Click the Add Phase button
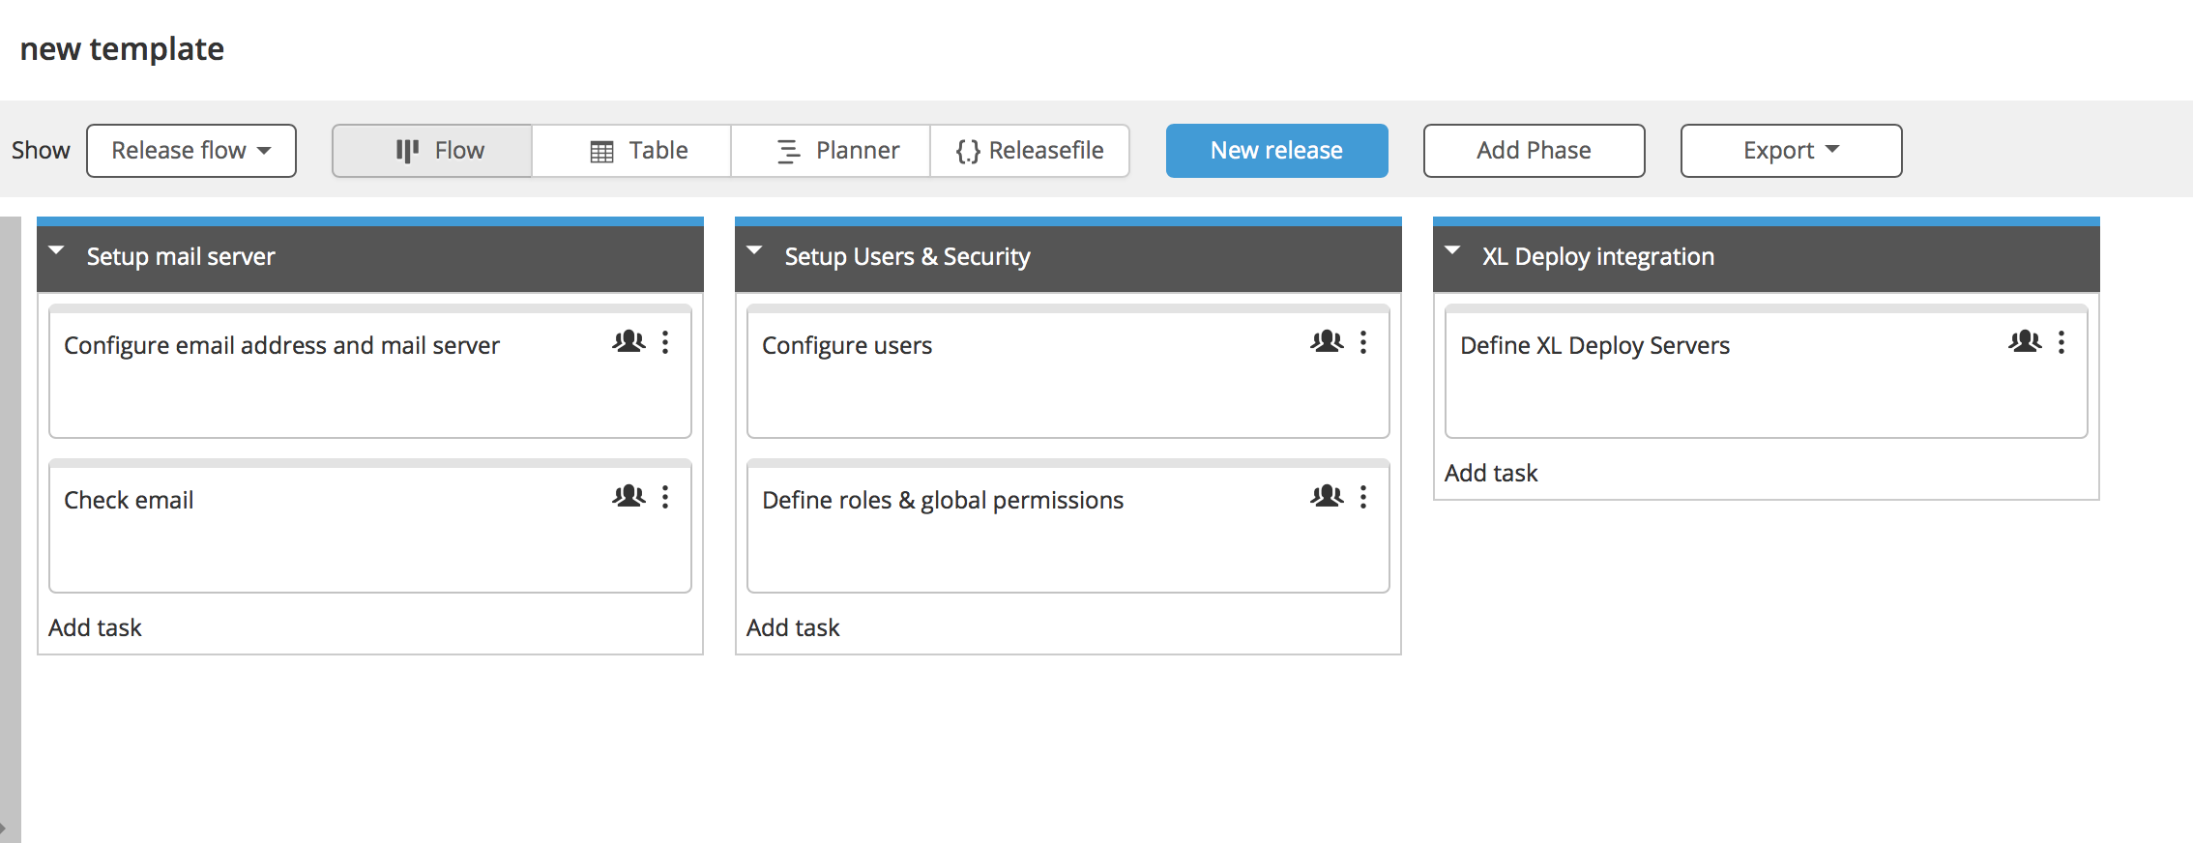 pyautogui.click(x=1534, y=151)
